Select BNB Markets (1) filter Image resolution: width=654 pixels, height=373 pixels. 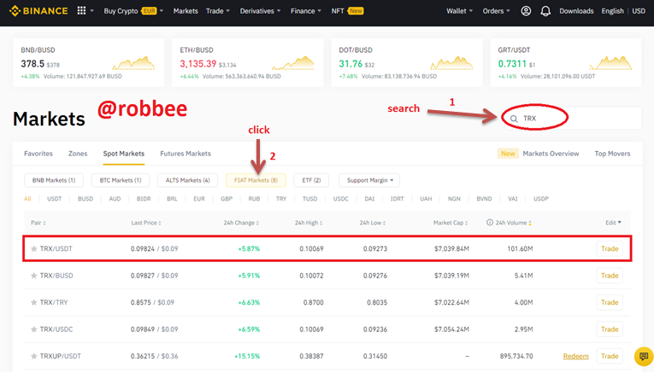(x=54, y=180)
